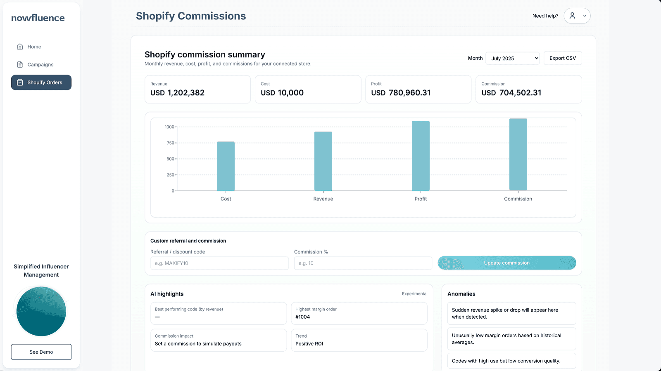Click the Monthly revenue, cost, profit subtitle
Screen dimensions: 661x371
pos(228,64)
